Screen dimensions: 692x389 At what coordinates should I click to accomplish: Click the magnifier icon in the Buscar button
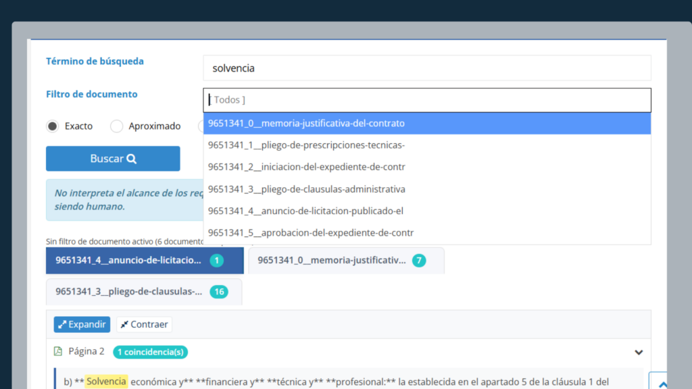point(132,159)
